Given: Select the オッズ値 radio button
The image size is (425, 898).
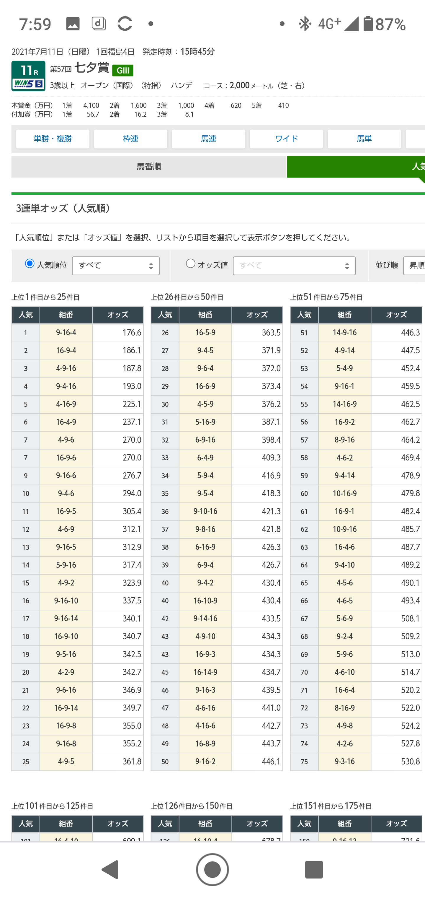Looking at the screenshot, I should coord(191,264).
